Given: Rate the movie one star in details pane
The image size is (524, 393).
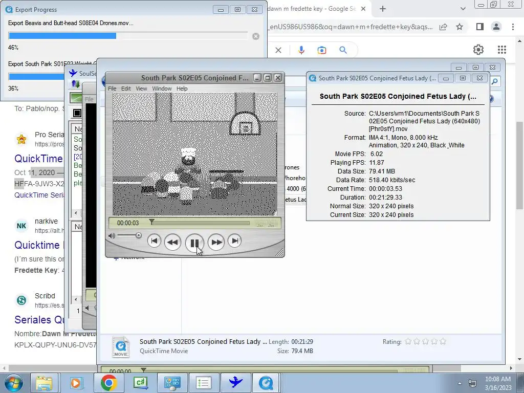Looking at the screenshot, I should 408,341.
